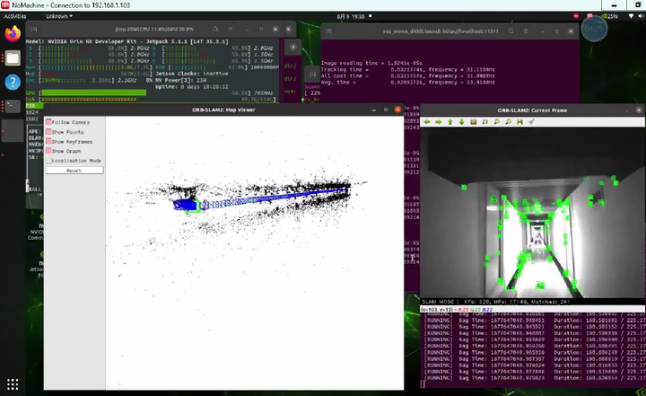Open the Help icon in the dock
The height and width of the screenshot is (396, 646).
(x=13, y=82)
